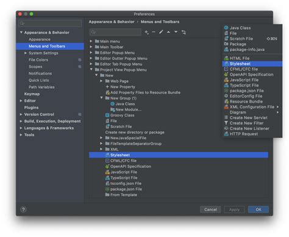The width and height of the screenshot is (289, 237).
Task: Expand the XML node in tree
Action: click(x=101, y=149)
